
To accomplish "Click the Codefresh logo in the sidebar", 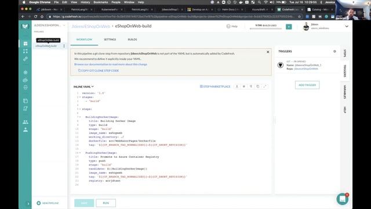I will tap(25, 26).
